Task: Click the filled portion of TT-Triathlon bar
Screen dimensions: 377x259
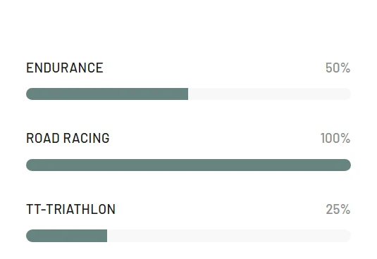Action: (x=67, y=236)
